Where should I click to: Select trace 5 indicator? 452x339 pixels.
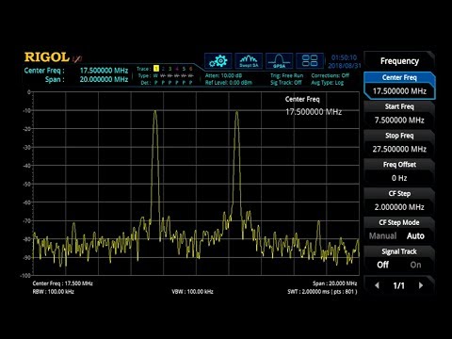point(184,69)
